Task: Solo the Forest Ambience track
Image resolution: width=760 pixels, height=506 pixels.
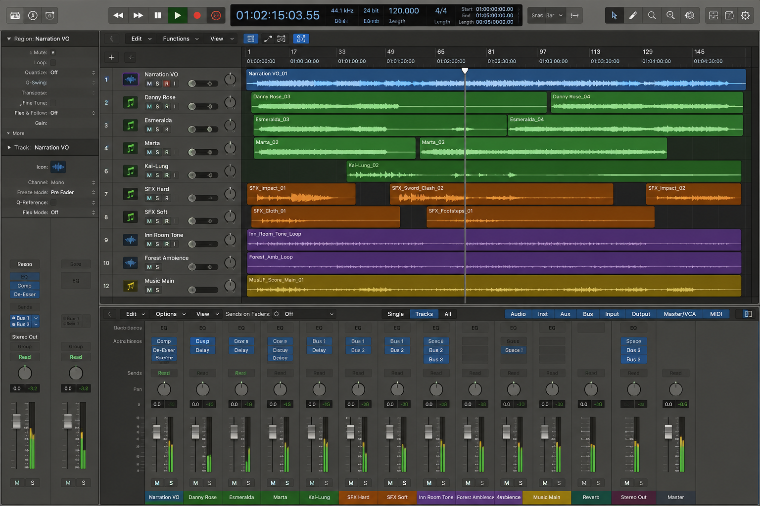Action: [x=157, y=267]
